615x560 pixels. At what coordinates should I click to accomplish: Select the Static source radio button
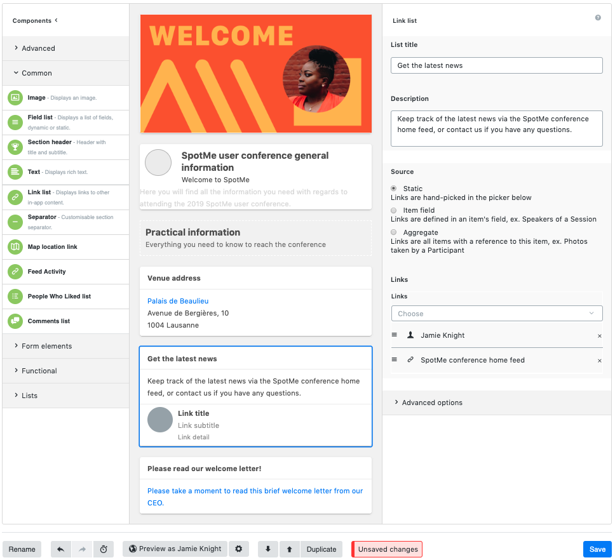pyautogui.click(x=393, y=189)
